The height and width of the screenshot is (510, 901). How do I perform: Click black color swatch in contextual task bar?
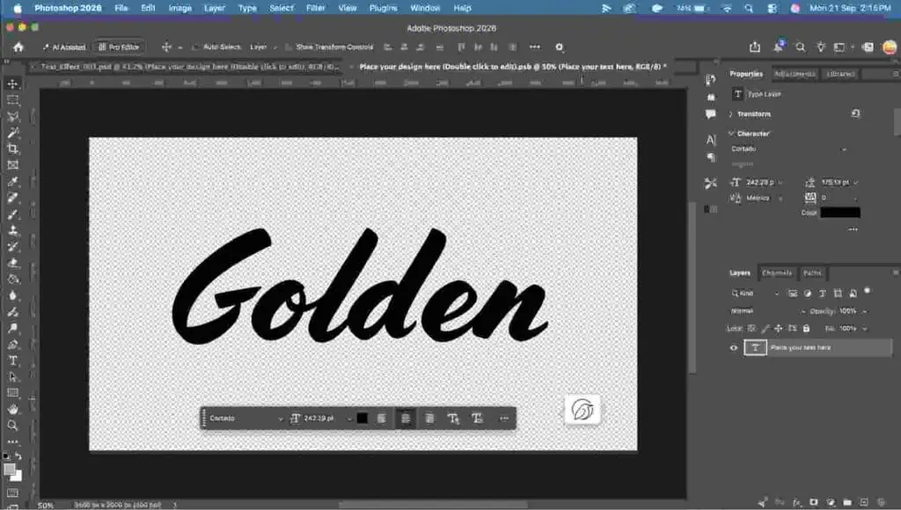(x=362, y=419)
